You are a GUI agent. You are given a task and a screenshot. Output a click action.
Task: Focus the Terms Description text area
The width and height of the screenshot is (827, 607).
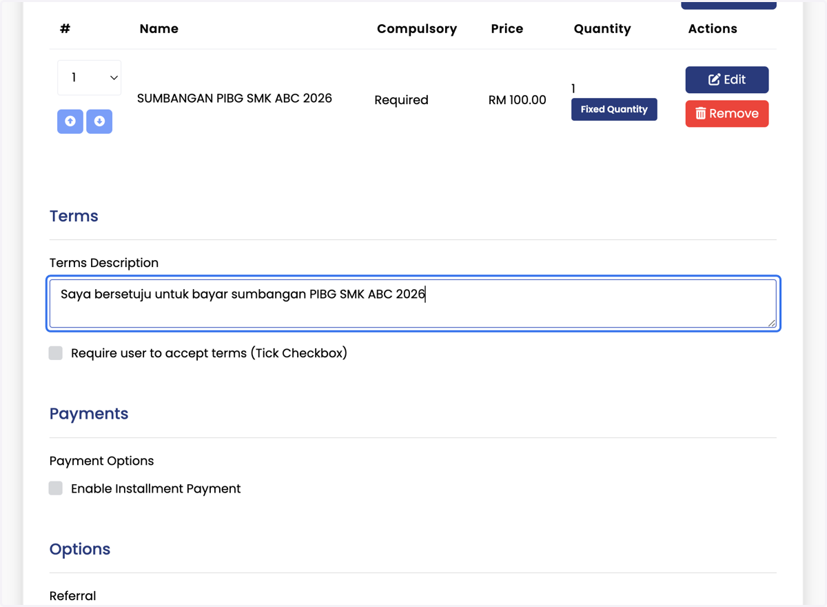[413, 303]
